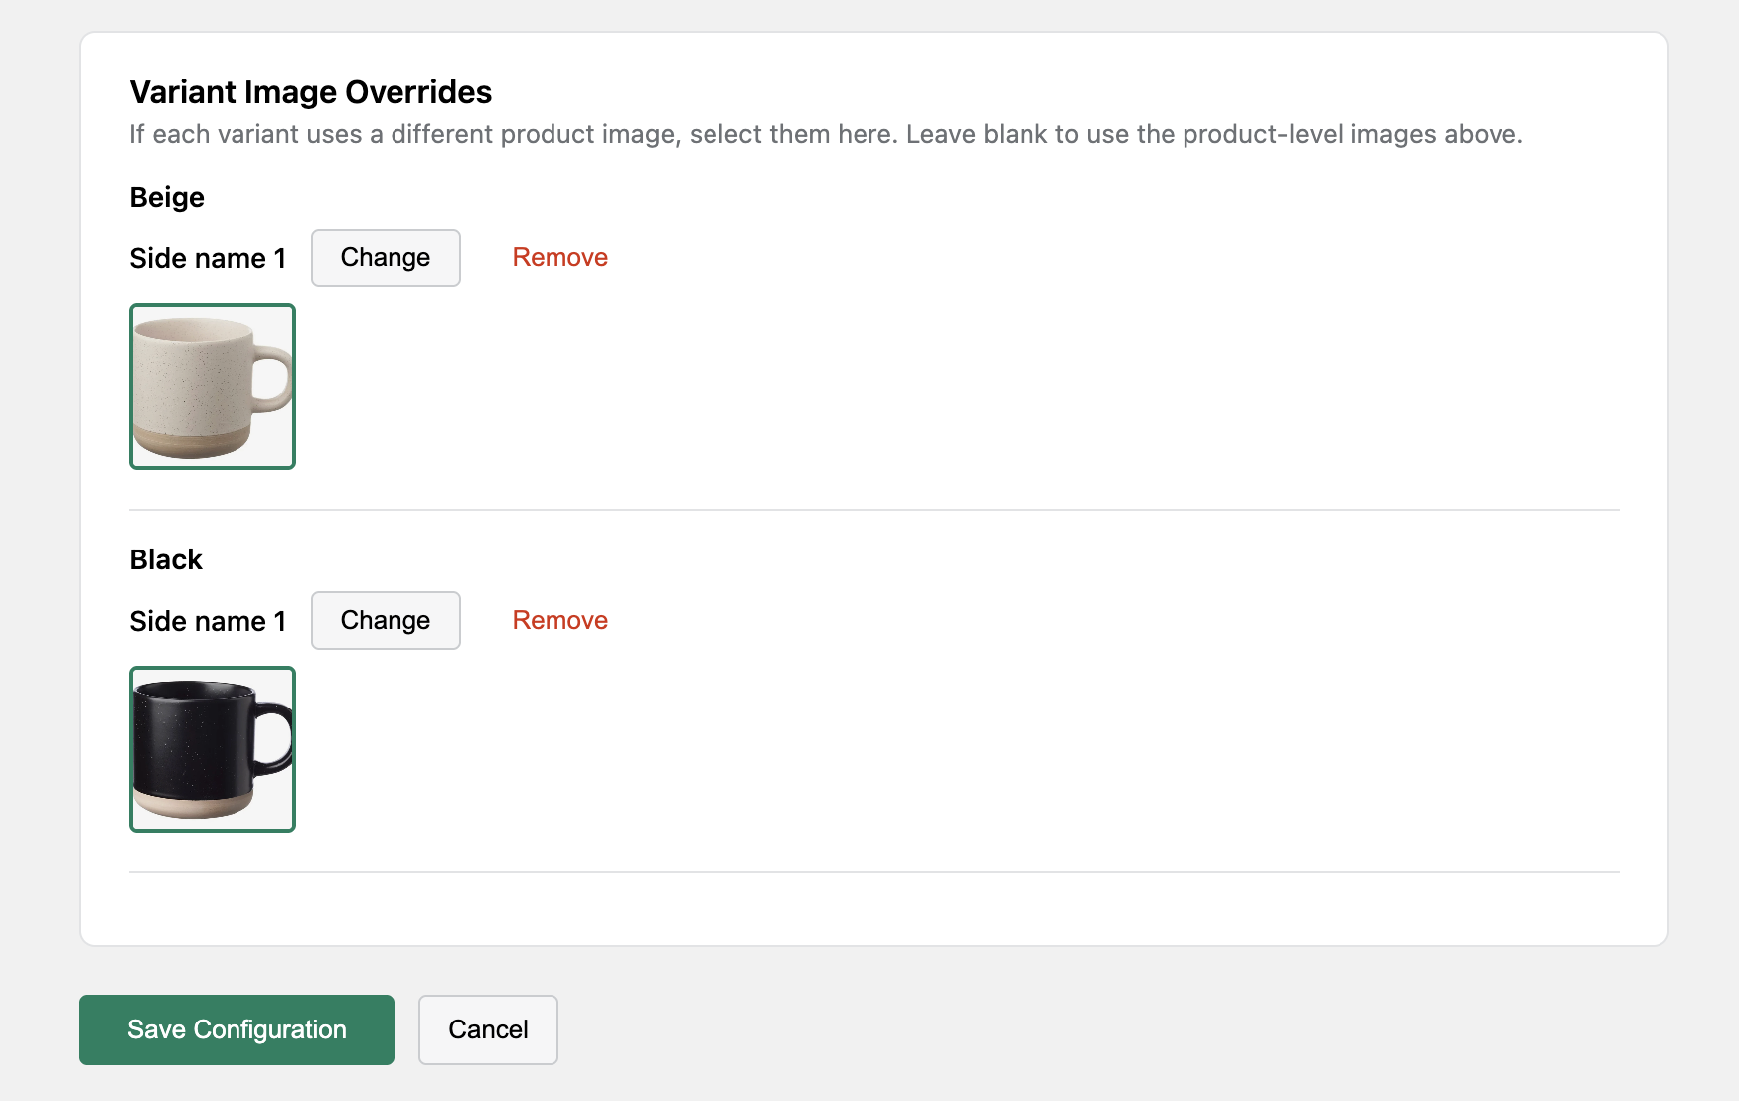Click Side name 1 label under Beige

point(208,258)
